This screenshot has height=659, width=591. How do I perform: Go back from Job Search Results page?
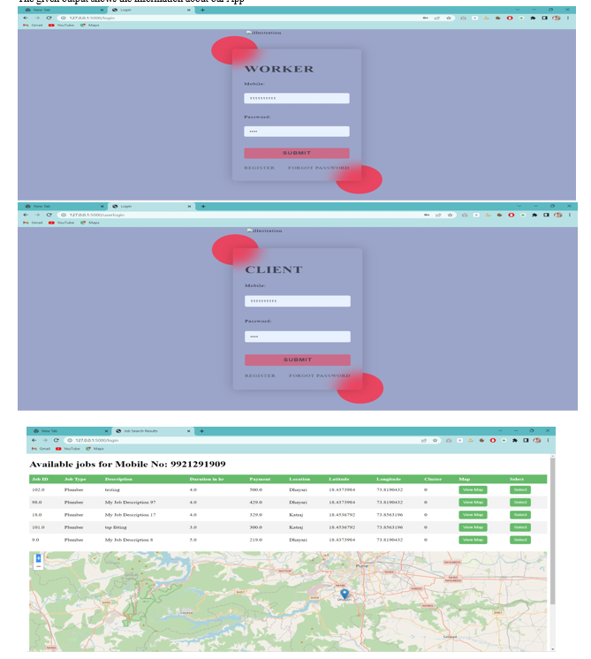point(34,441)
